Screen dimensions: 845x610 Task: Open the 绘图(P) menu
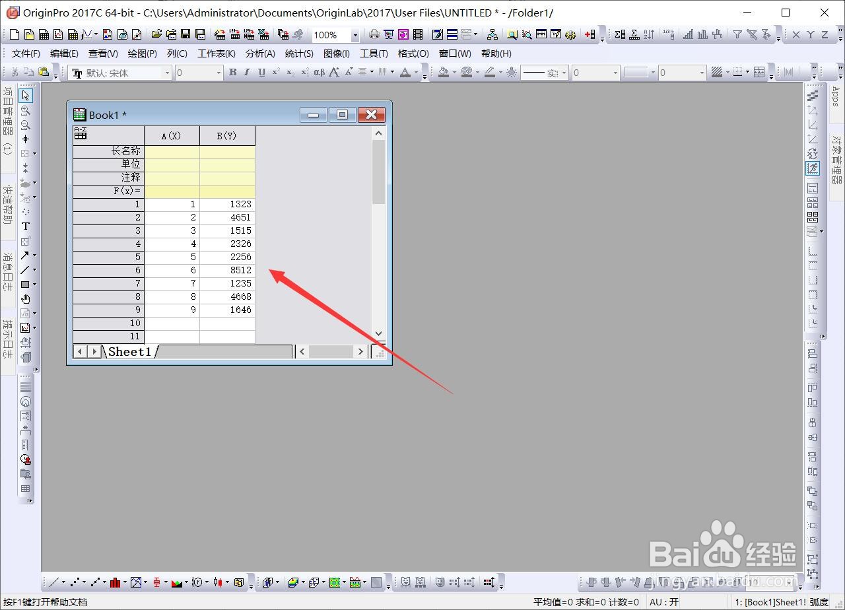pyautogui.click(x=142, y=53)
